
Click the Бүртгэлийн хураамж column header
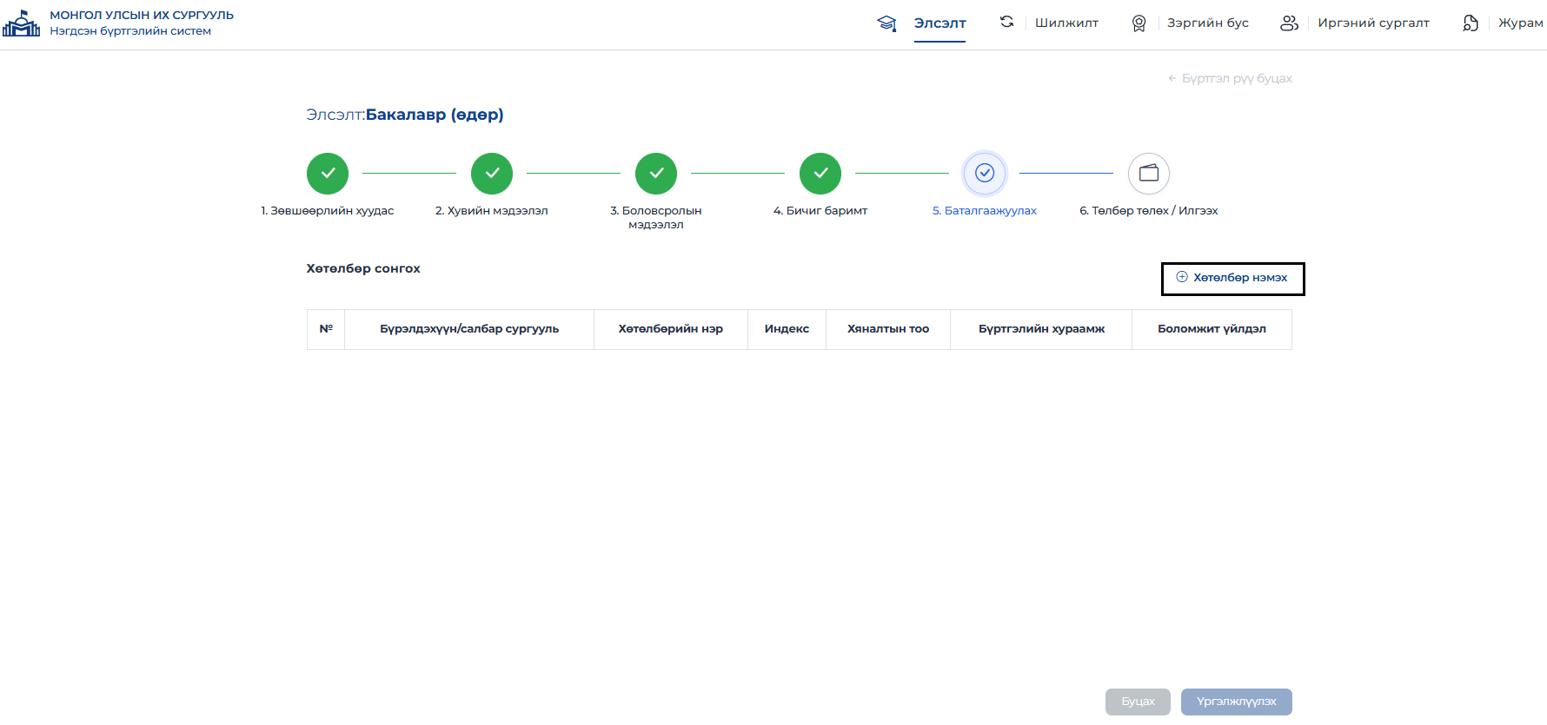pyautogui.click(x=1041, y=329)
